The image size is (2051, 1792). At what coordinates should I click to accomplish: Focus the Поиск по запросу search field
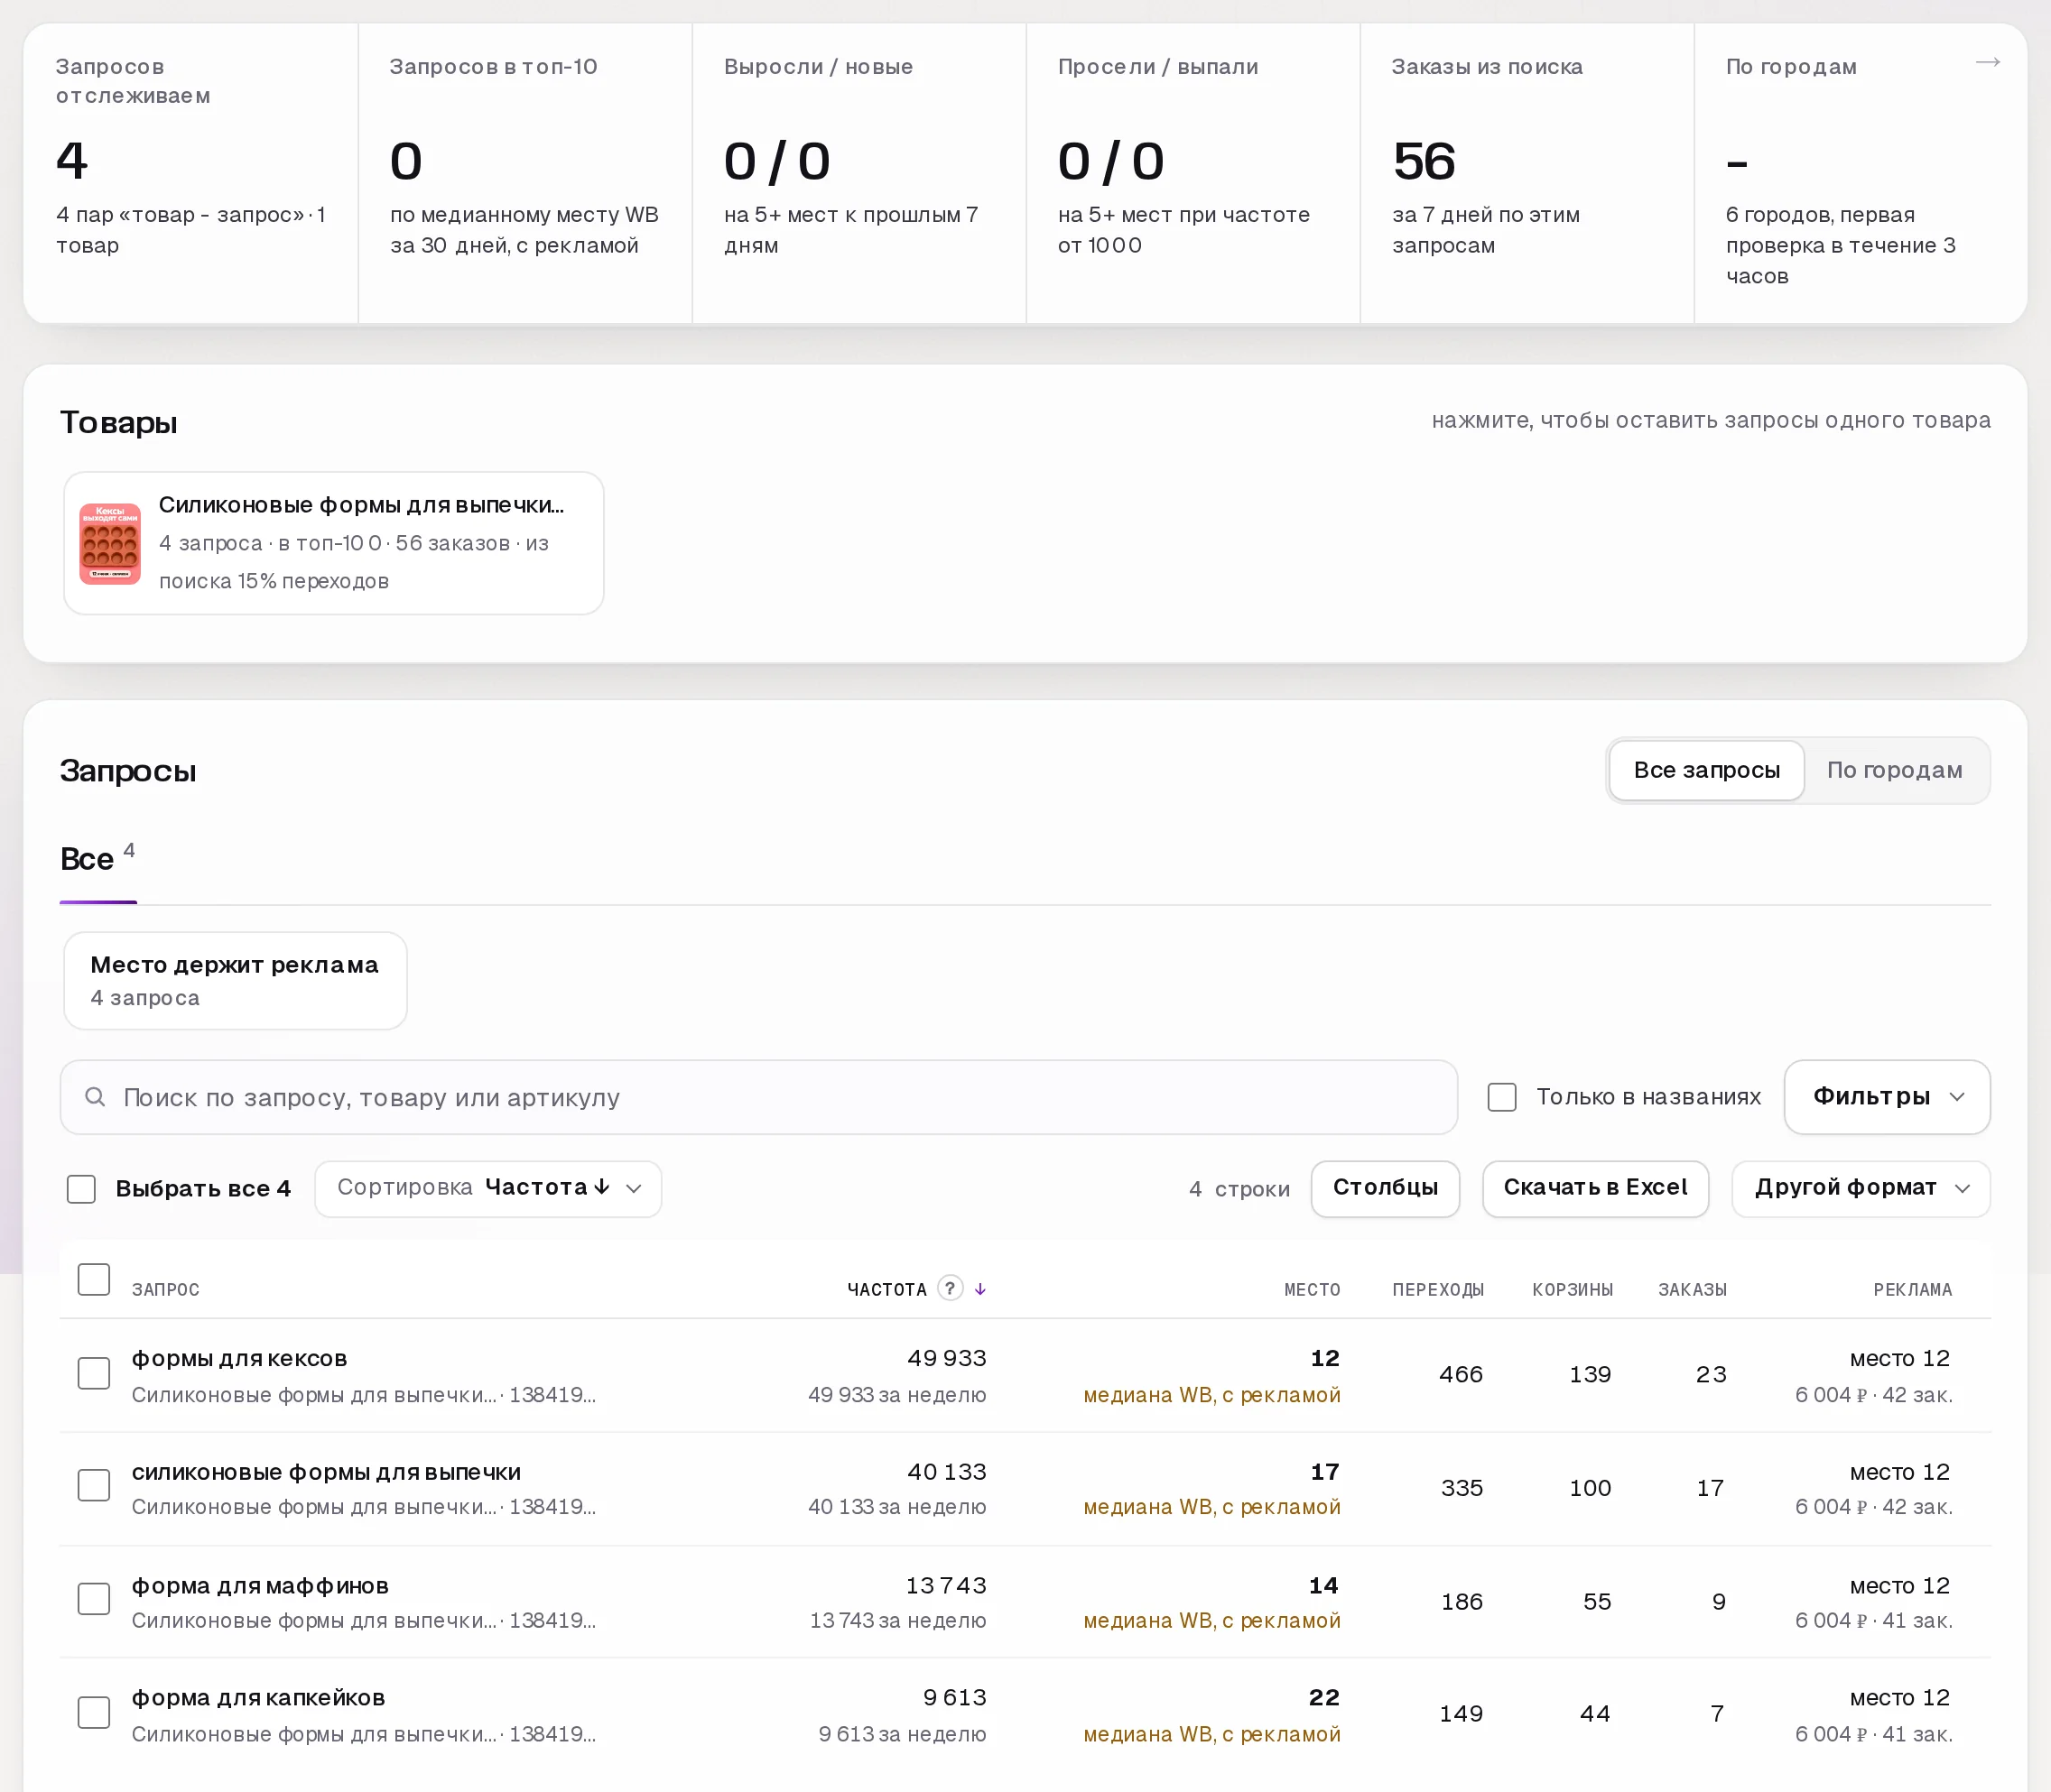click(x=758, y=1097)
